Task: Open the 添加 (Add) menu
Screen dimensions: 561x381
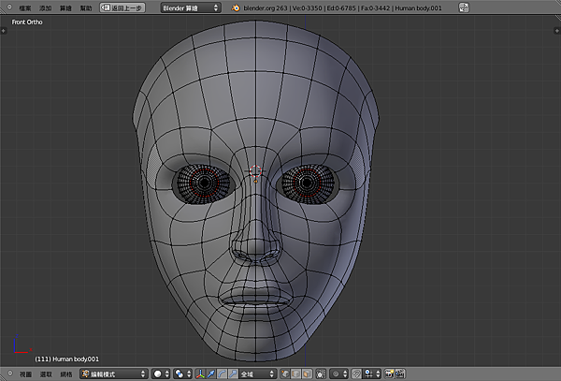Action: tap(45, 7)
